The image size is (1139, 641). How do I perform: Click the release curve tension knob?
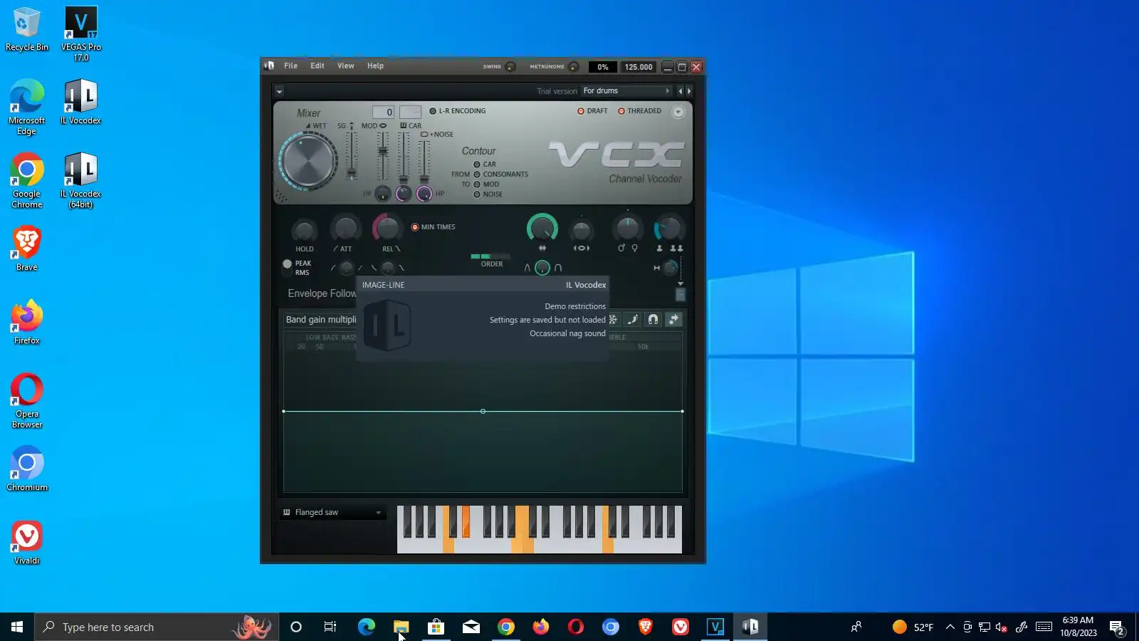pyautogui.click(x=388, y=268)
